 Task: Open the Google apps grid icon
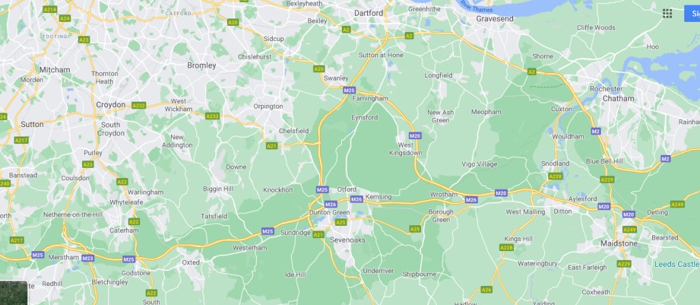(667, 14)
